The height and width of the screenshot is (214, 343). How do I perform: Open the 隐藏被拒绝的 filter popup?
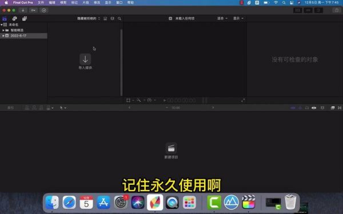[x=89, y=19]
